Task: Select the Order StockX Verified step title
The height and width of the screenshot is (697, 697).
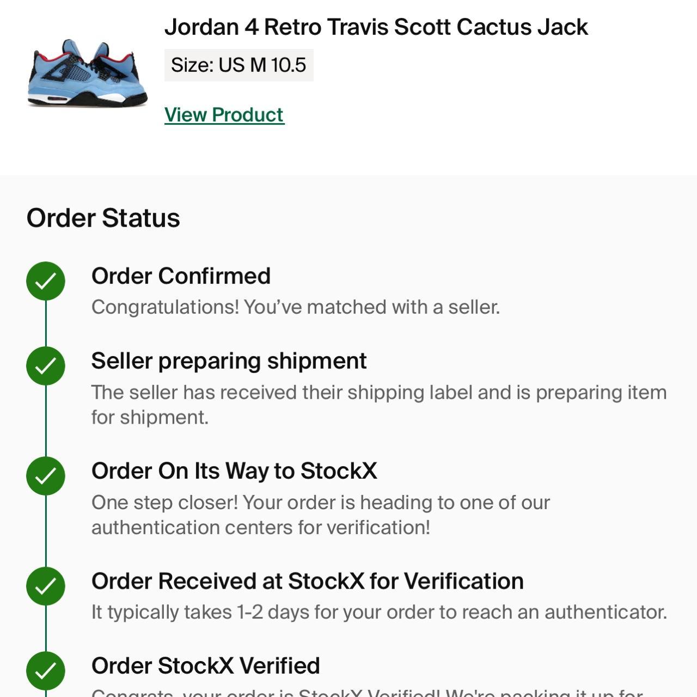Action: 205,666
